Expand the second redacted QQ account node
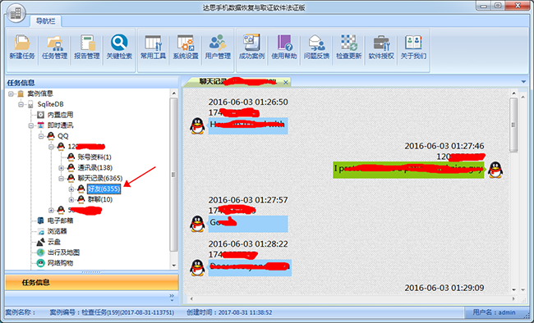534x323 pixels. (51, 210)
